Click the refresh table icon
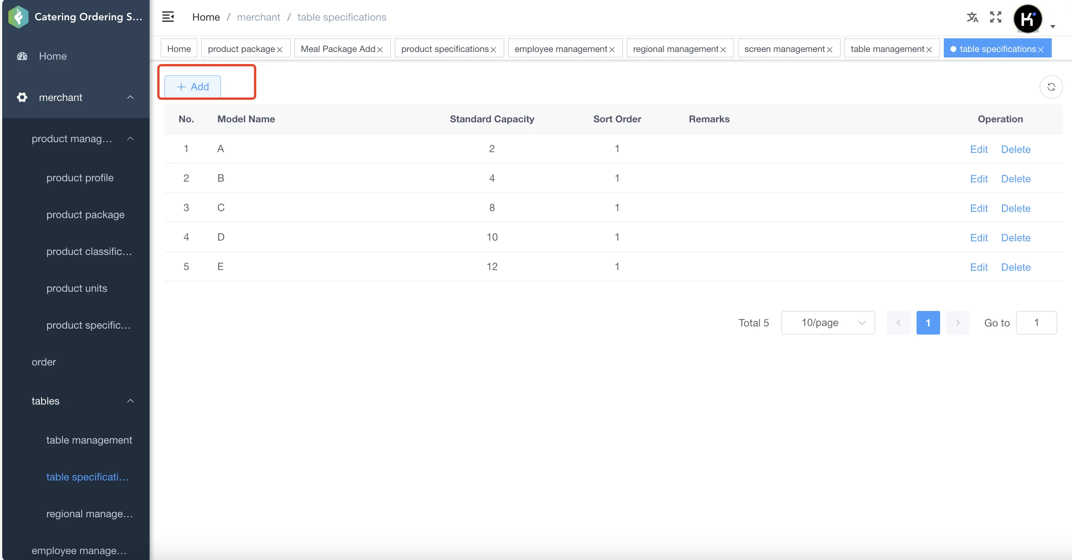This screenshot has width=1072, height=560. point(1051,87)
